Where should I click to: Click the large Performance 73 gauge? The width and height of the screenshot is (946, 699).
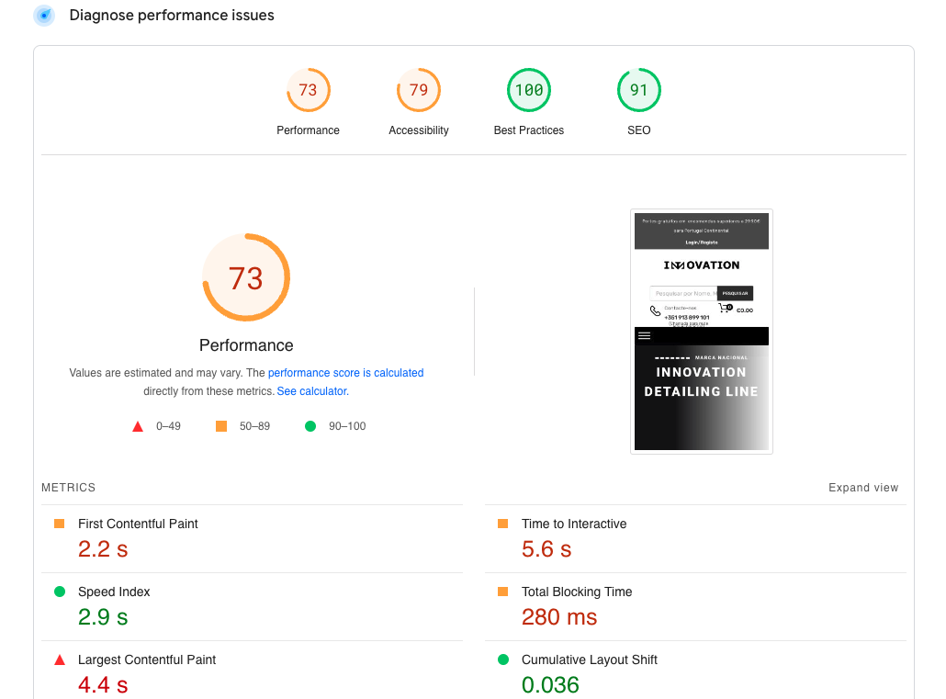click(x=246, y=277)
